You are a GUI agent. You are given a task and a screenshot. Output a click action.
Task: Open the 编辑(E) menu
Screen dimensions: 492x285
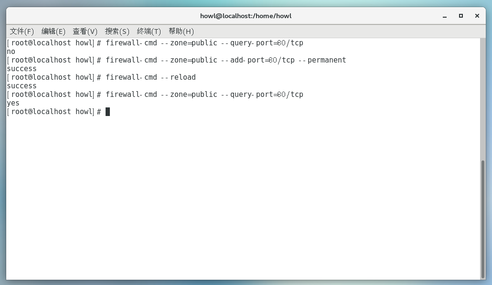53,32
